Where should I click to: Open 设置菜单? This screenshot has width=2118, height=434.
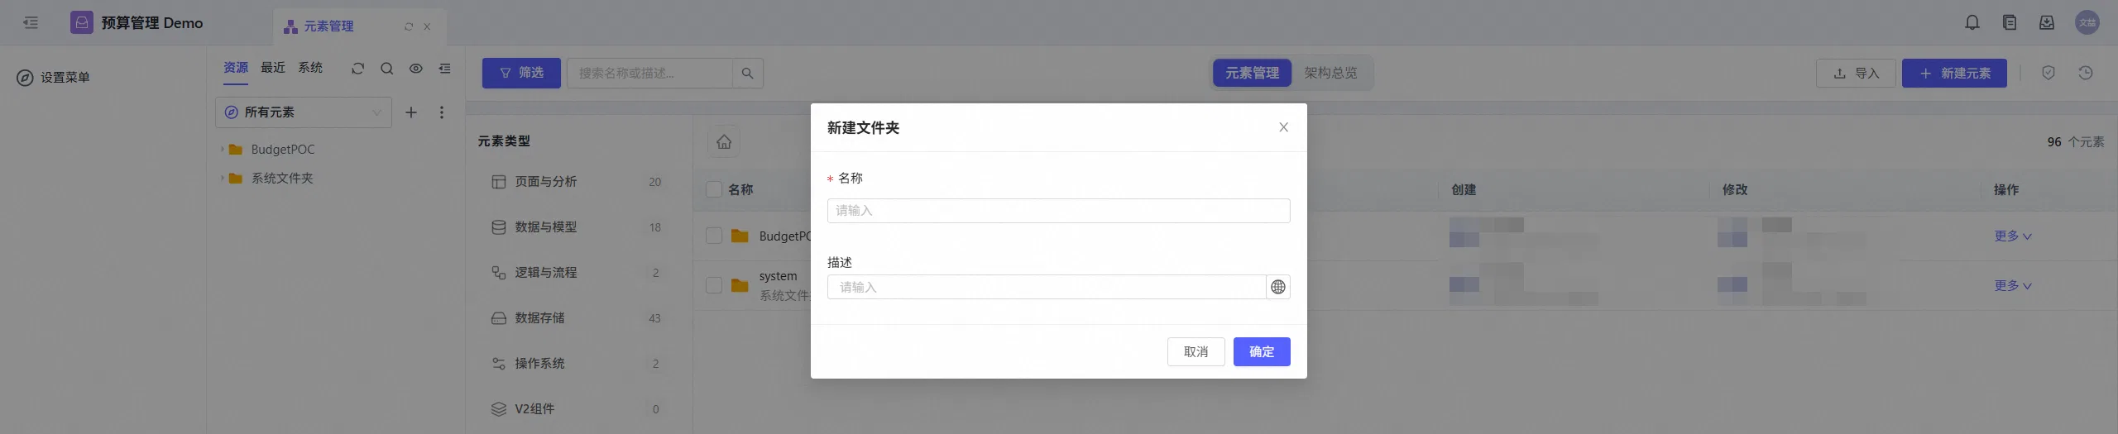point(54,77)
